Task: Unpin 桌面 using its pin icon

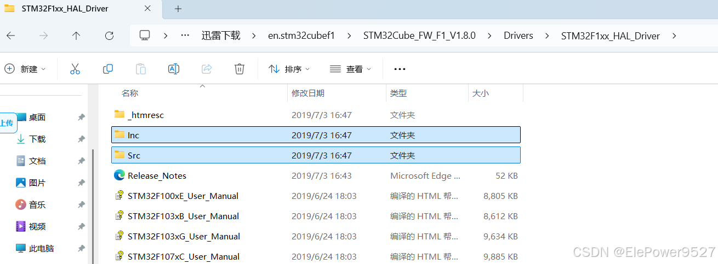Action: pyautogui.click(x=81, y=118)
